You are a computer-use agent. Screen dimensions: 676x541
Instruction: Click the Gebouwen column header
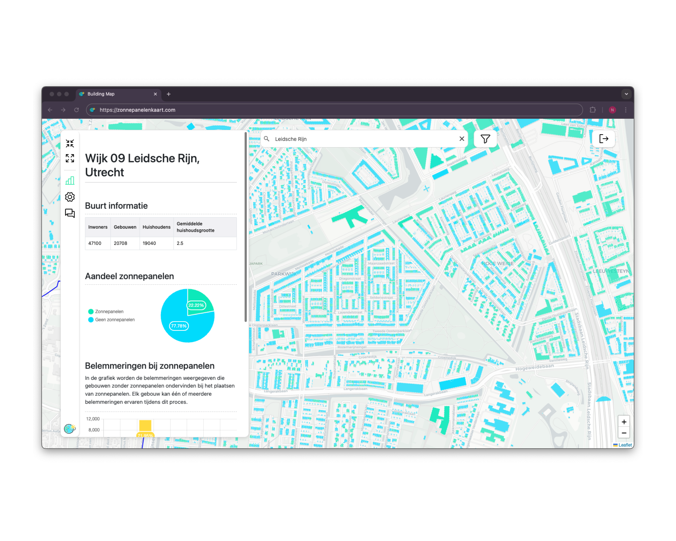pyautogui.click(x=125, y=227)
